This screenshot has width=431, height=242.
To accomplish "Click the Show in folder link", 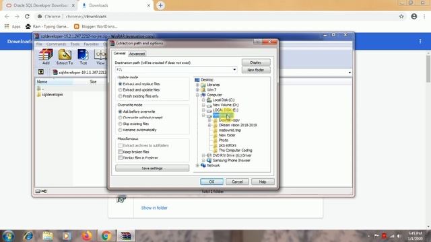I will click(154, 208).
